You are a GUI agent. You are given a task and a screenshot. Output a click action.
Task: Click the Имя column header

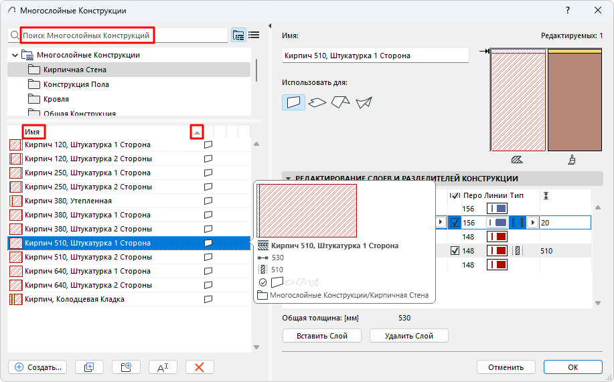pos(33,132)
